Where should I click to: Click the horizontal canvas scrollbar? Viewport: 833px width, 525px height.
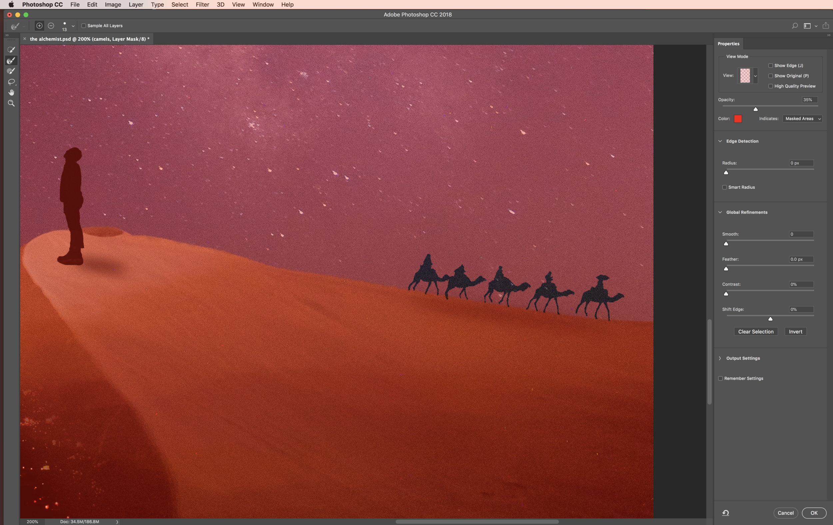click(x=477, y=522)
